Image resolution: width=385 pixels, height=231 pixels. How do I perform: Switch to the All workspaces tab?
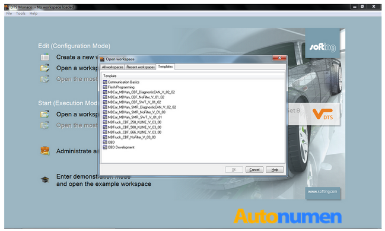pos(113,67)
